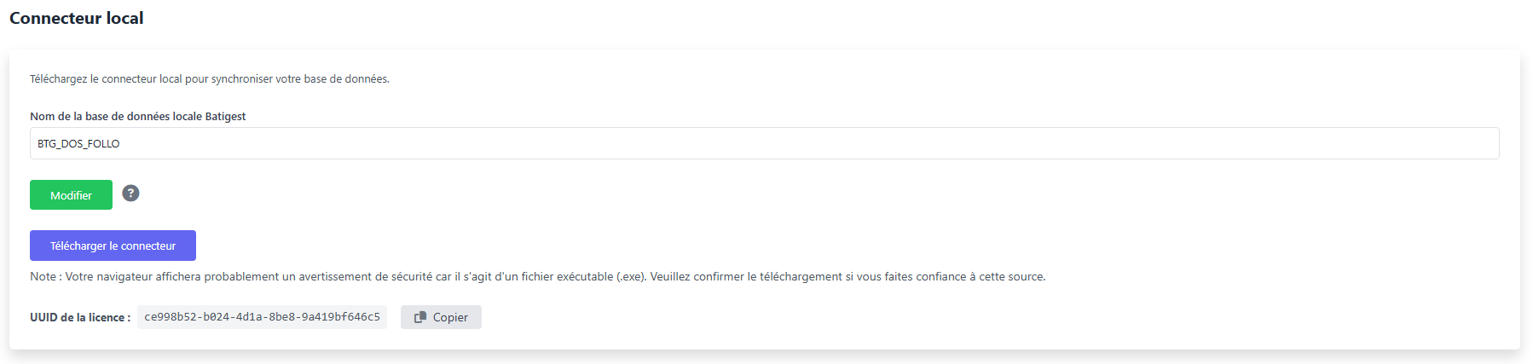Click the Connecteur local heading
The width and height of the screenshot is (1533, 364).
click(x=76, y=18)
